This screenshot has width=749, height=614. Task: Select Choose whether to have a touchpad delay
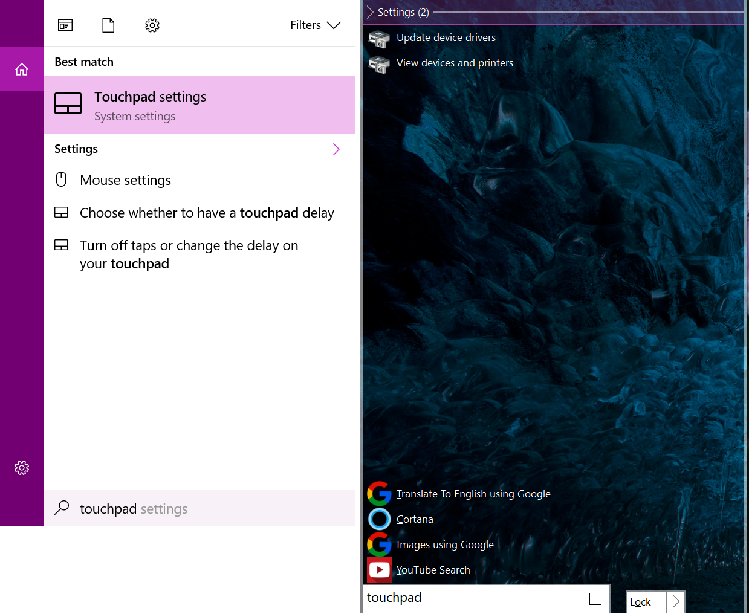pyautogui.click(x=206, y=213)
